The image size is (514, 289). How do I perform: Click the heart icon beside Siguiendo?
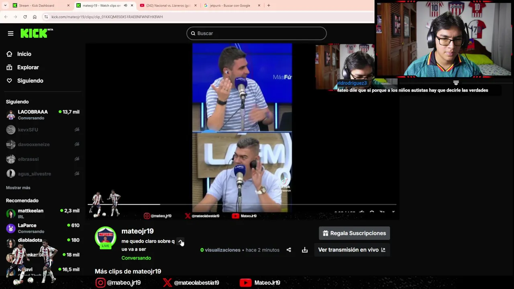[x=9, y=81]
